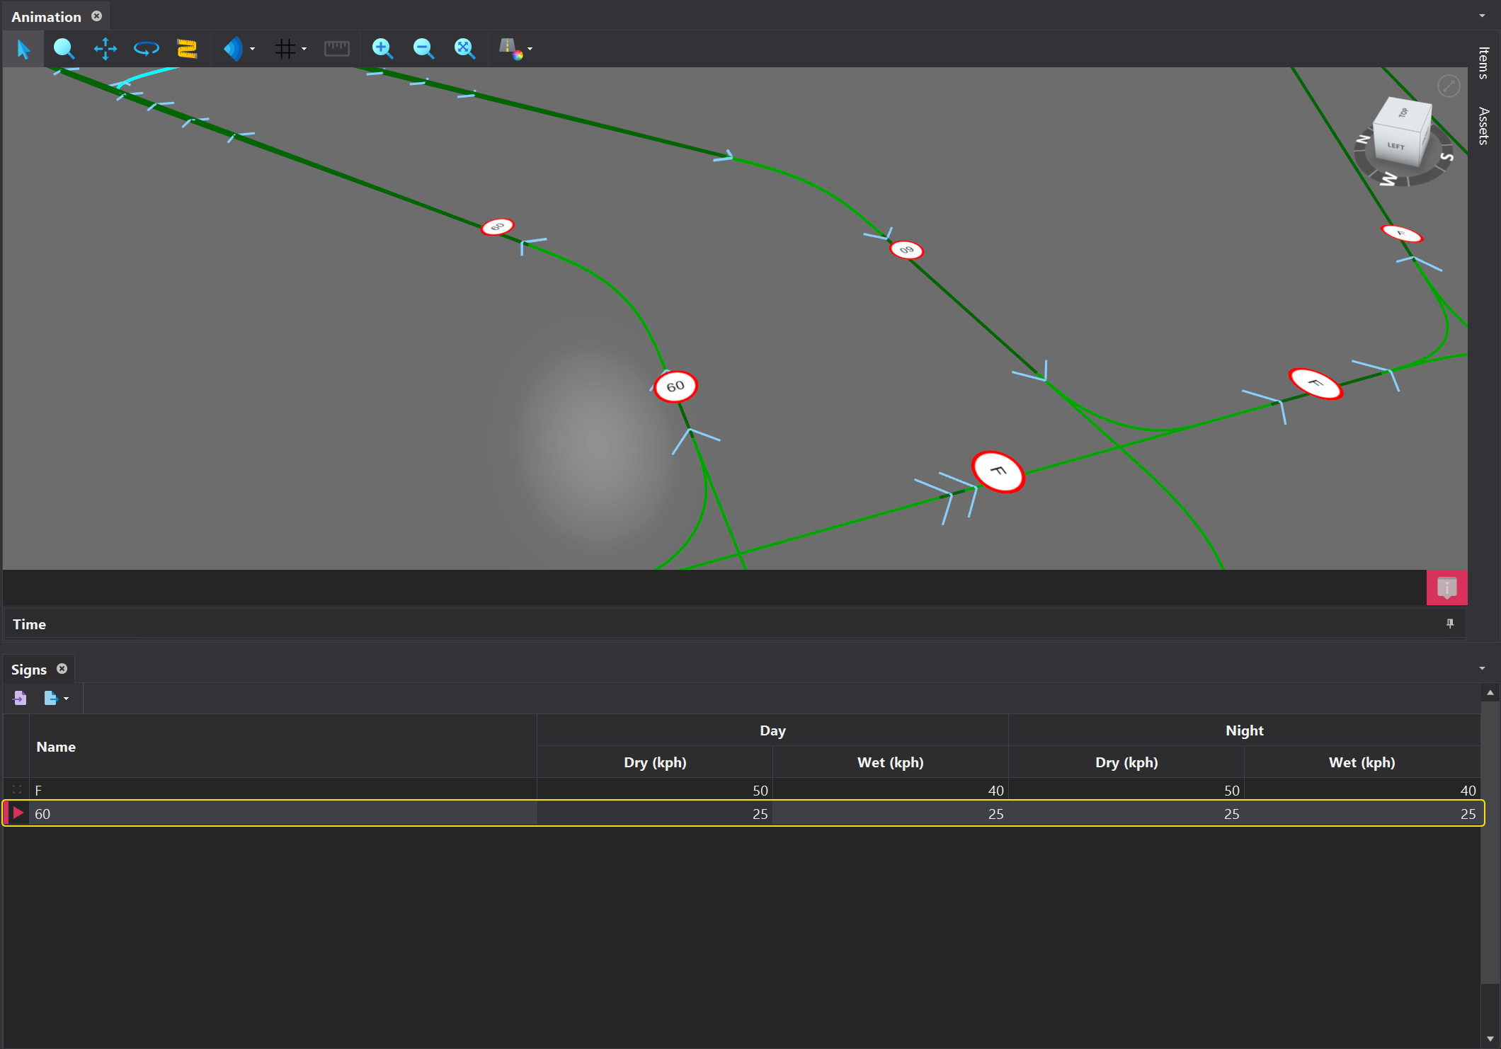This screenshot has width=1501, height=1049.
Task: Open the Assets side tab
Action: pyautogui.click(x=1484, y=126)
